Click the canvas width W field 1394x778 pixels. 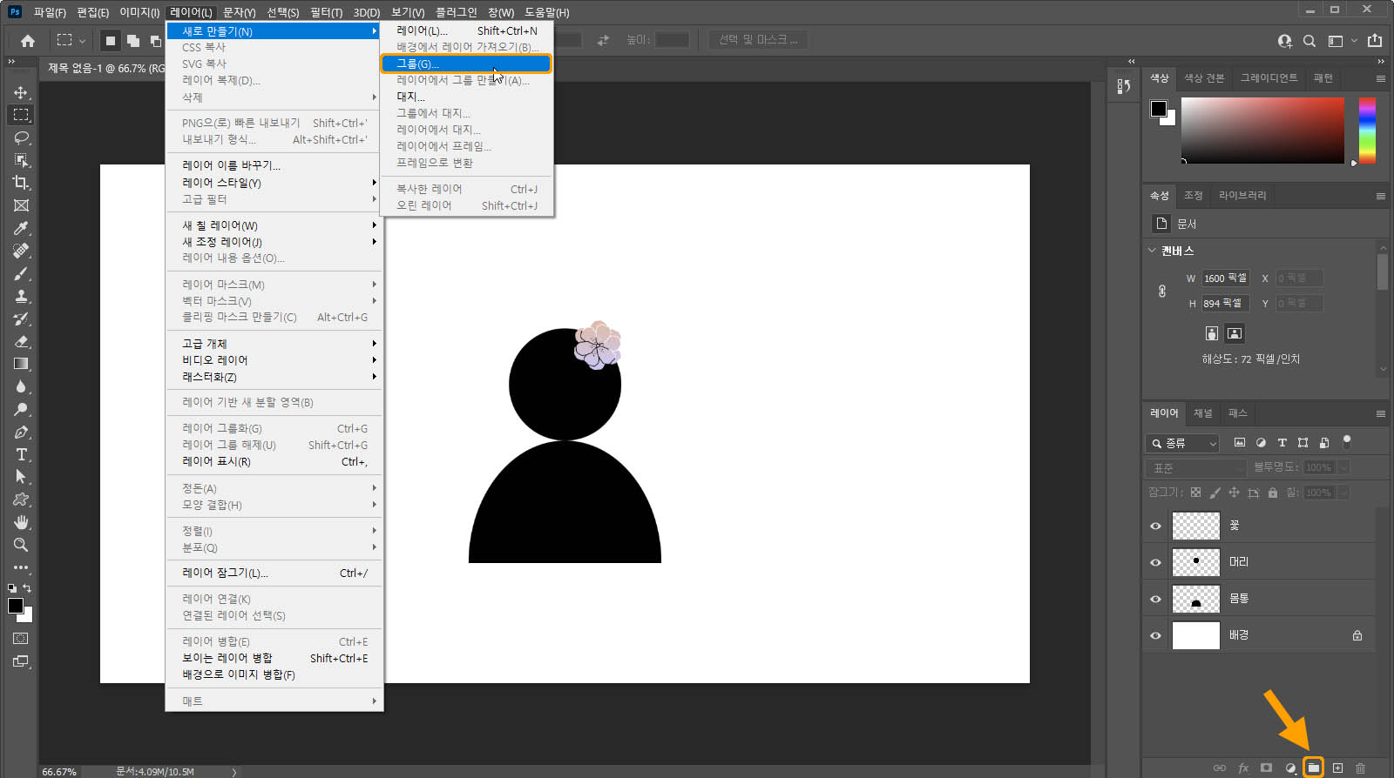pyautogui.click(x=1225, y=278)
